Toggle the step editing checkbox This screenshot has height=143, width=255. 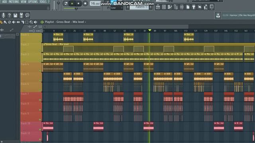(33, 31)
